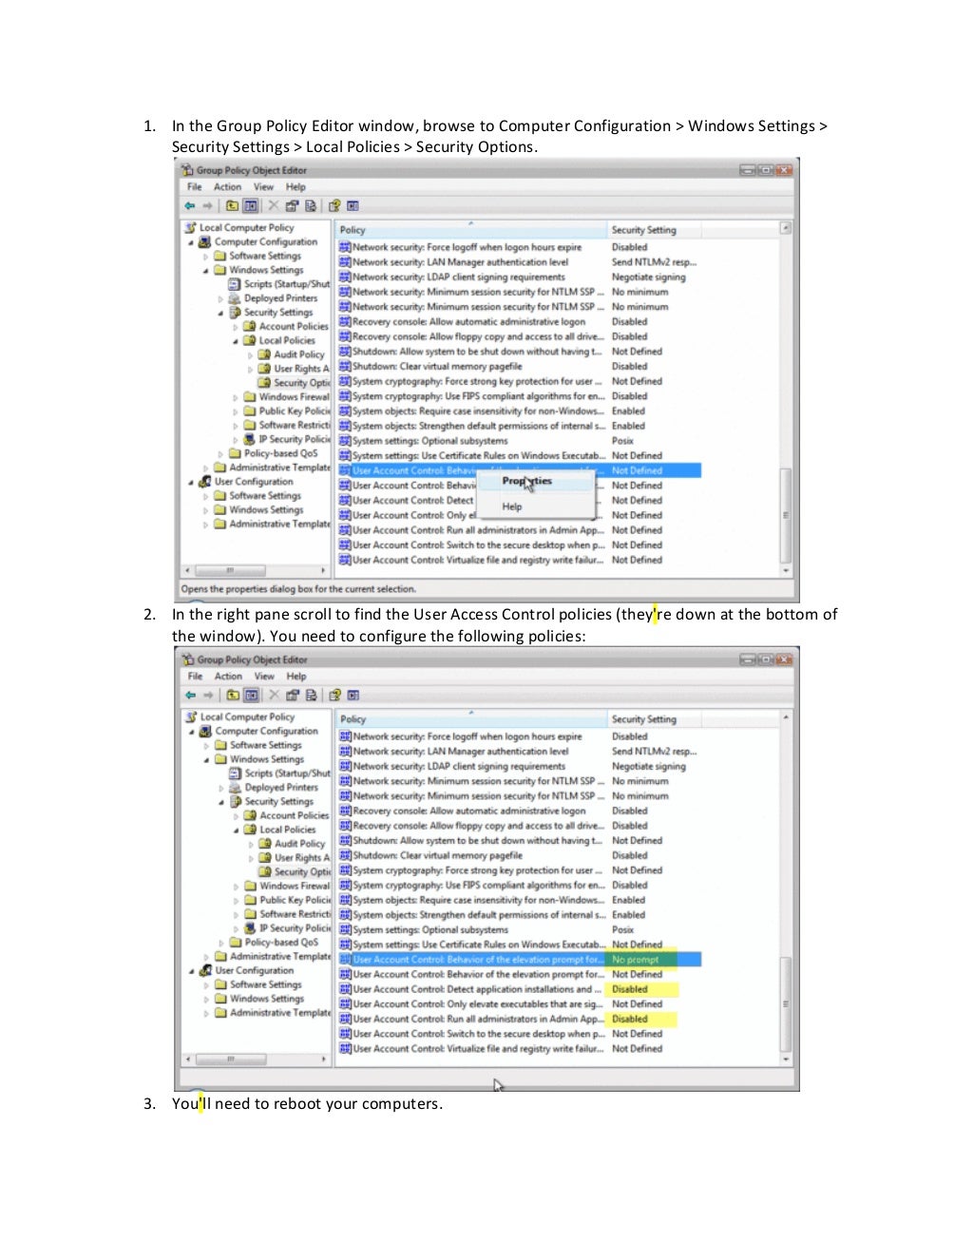This screenshot has width=973, height=1260.
Task: Click the Action Pane icon in step 2 toolbar
Action: pos(353,695)
